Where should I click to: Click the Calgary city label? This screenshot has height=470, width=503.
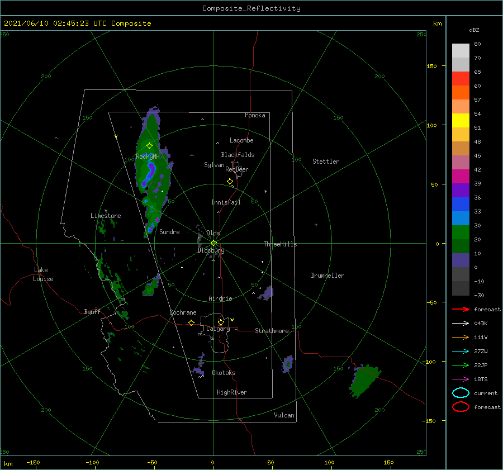coord(218,329)
